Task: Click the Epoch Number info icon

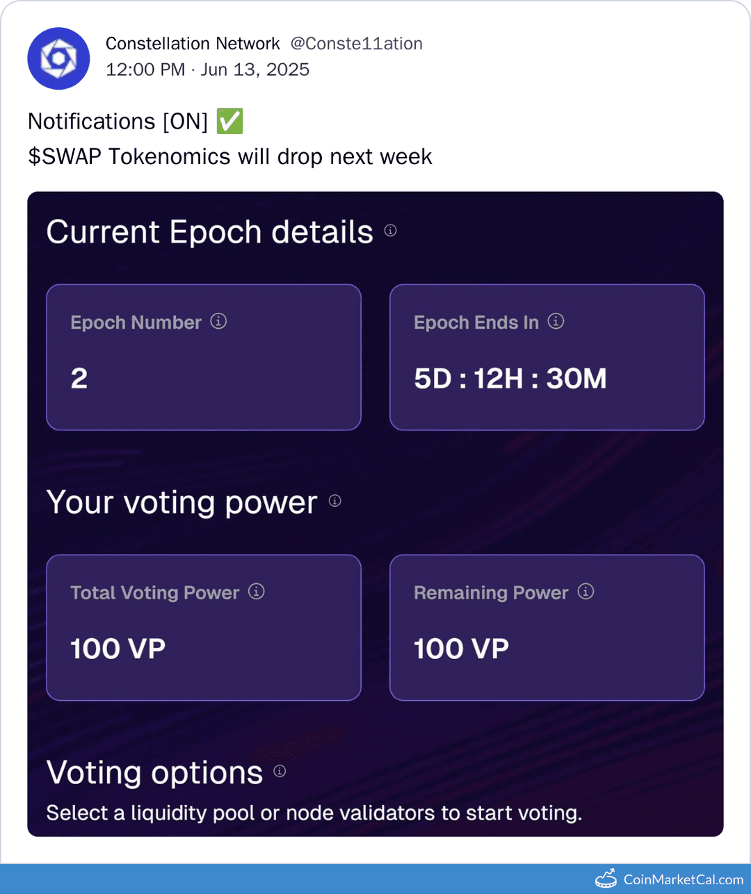Action: (218, 322)
